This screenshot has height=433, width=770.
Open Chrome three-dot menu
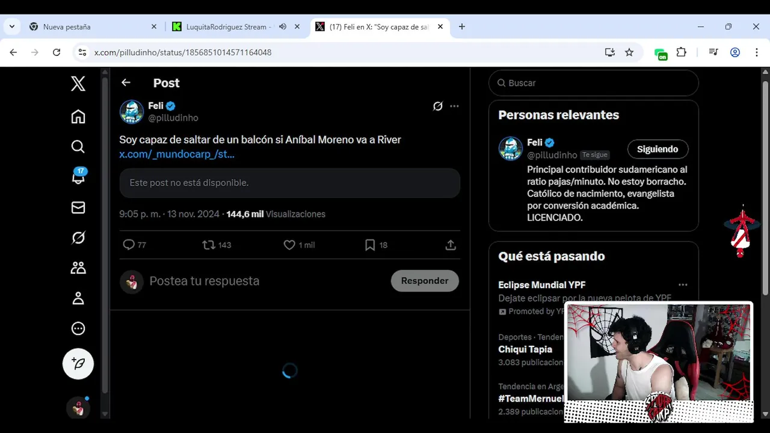(757, 52)
